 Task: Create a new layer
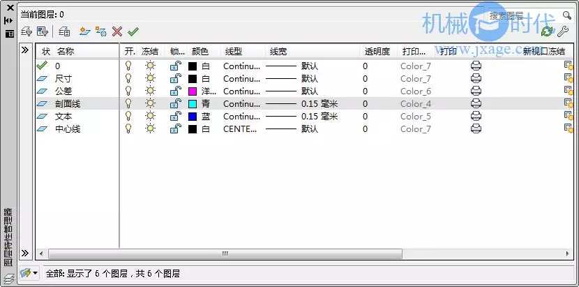point(85,32)
